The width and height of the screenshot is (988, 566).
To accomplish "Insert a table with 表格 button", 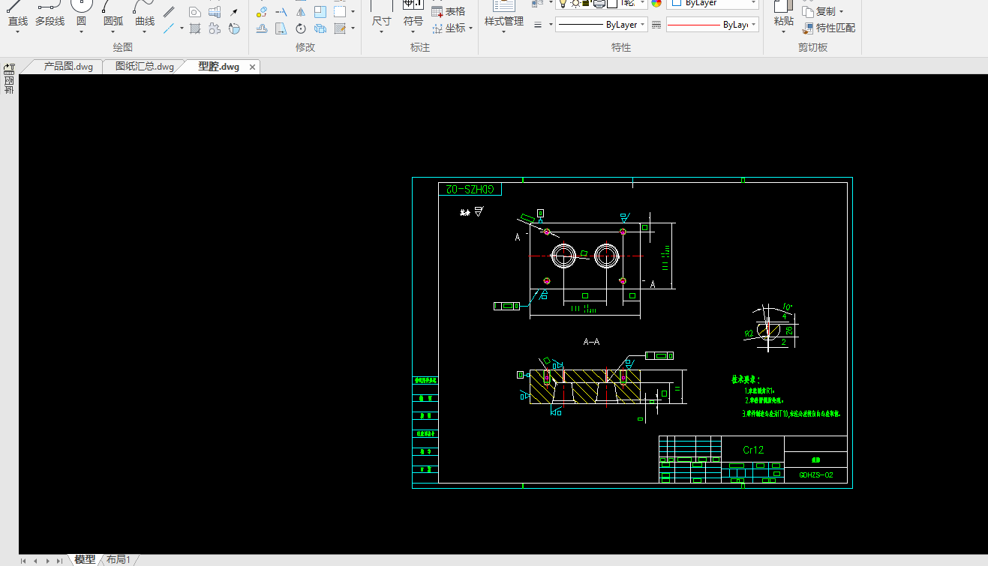I will [449, 11].
